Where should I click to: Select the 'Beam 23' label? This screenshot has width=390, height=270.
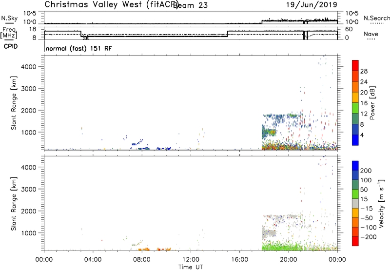[x=190, y=5]
